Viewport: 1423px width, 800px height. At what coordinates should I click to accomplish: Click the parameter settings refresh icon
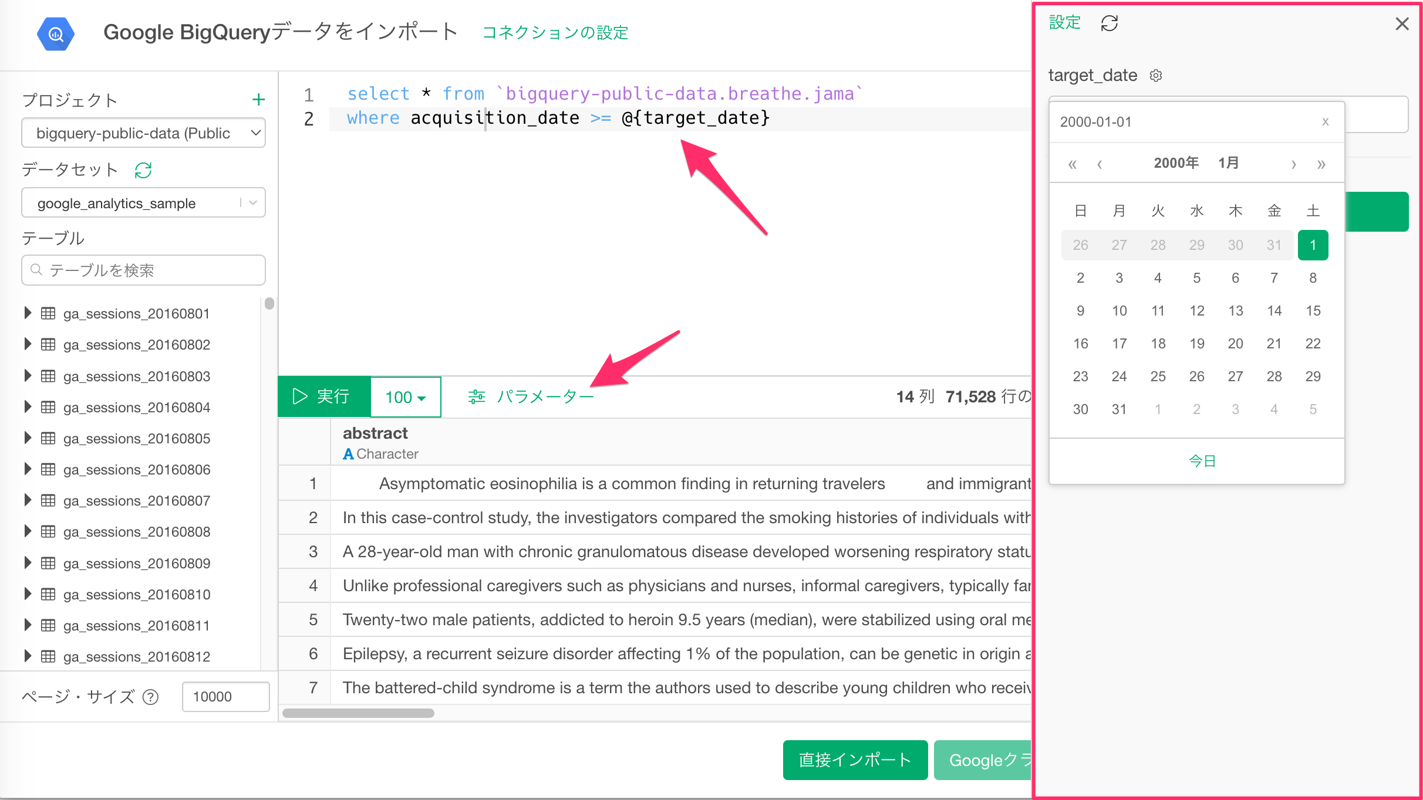tap(1109, 23)
